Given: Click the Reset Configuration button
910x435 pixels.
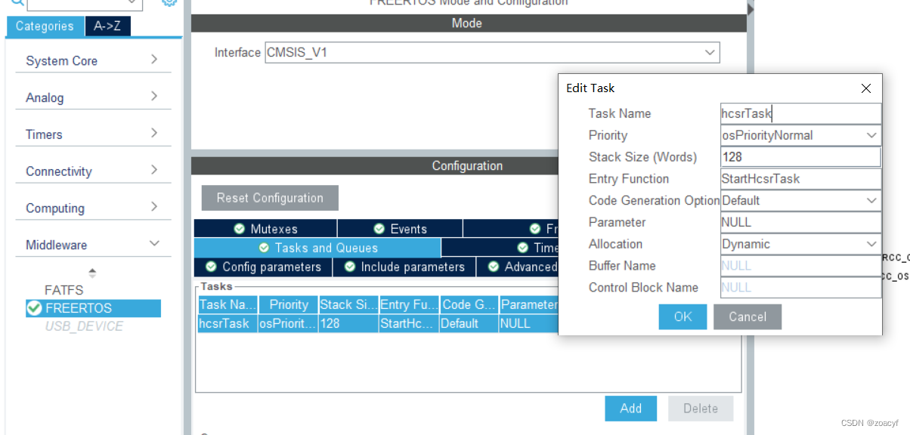Looking at the screenshot, I should pyautogui.click(x=270, y=198).
